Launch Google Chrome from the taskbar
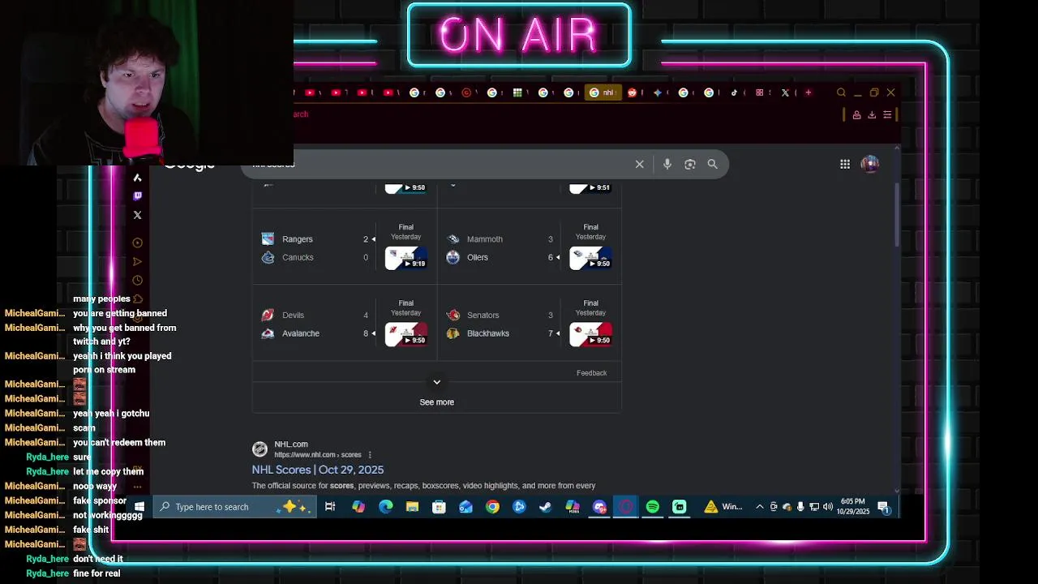 [492, 507]
